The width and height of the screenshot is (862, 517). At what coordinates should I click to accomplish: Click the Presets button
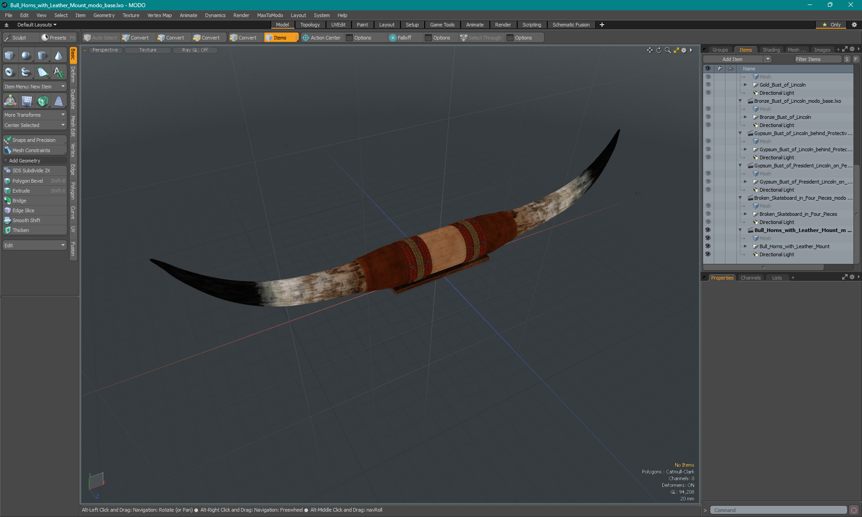pos(58,38)
